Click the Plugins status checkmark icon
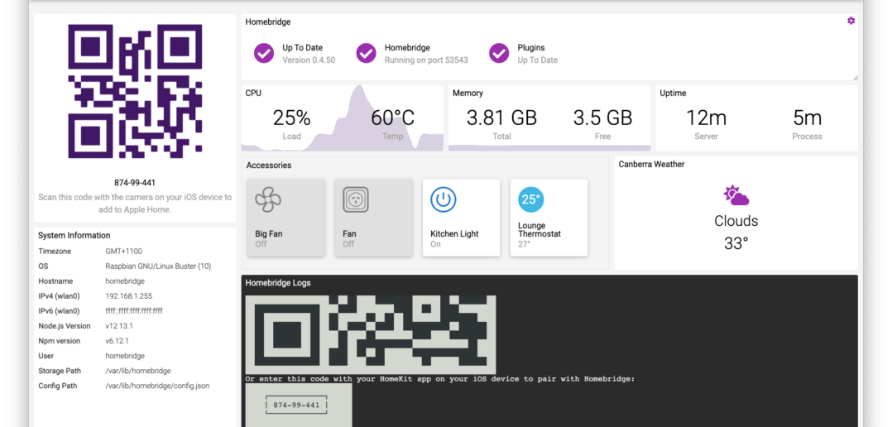The width and height of the screenshot is (892, 427). pos(499,53)
